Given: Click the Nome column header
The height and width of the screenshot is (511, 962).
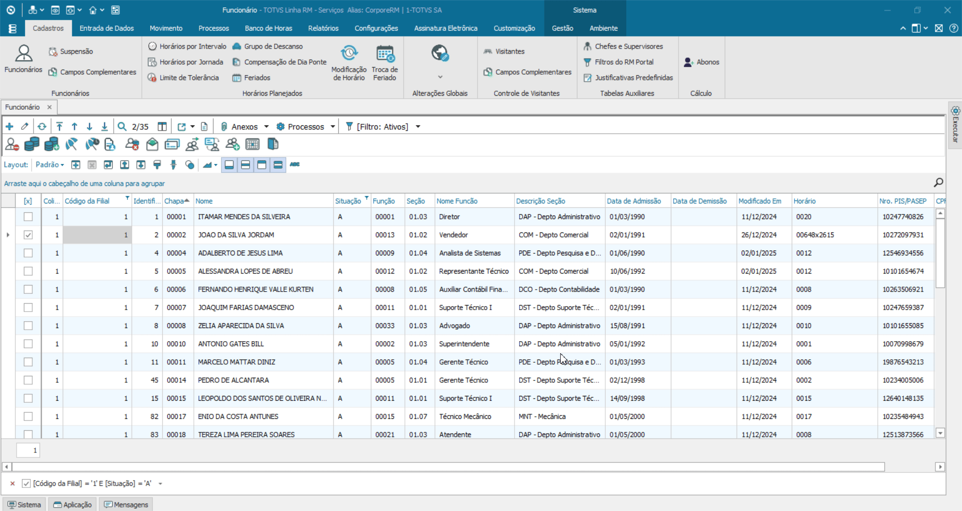Looking at the screenshot, I should click(264, 201).
